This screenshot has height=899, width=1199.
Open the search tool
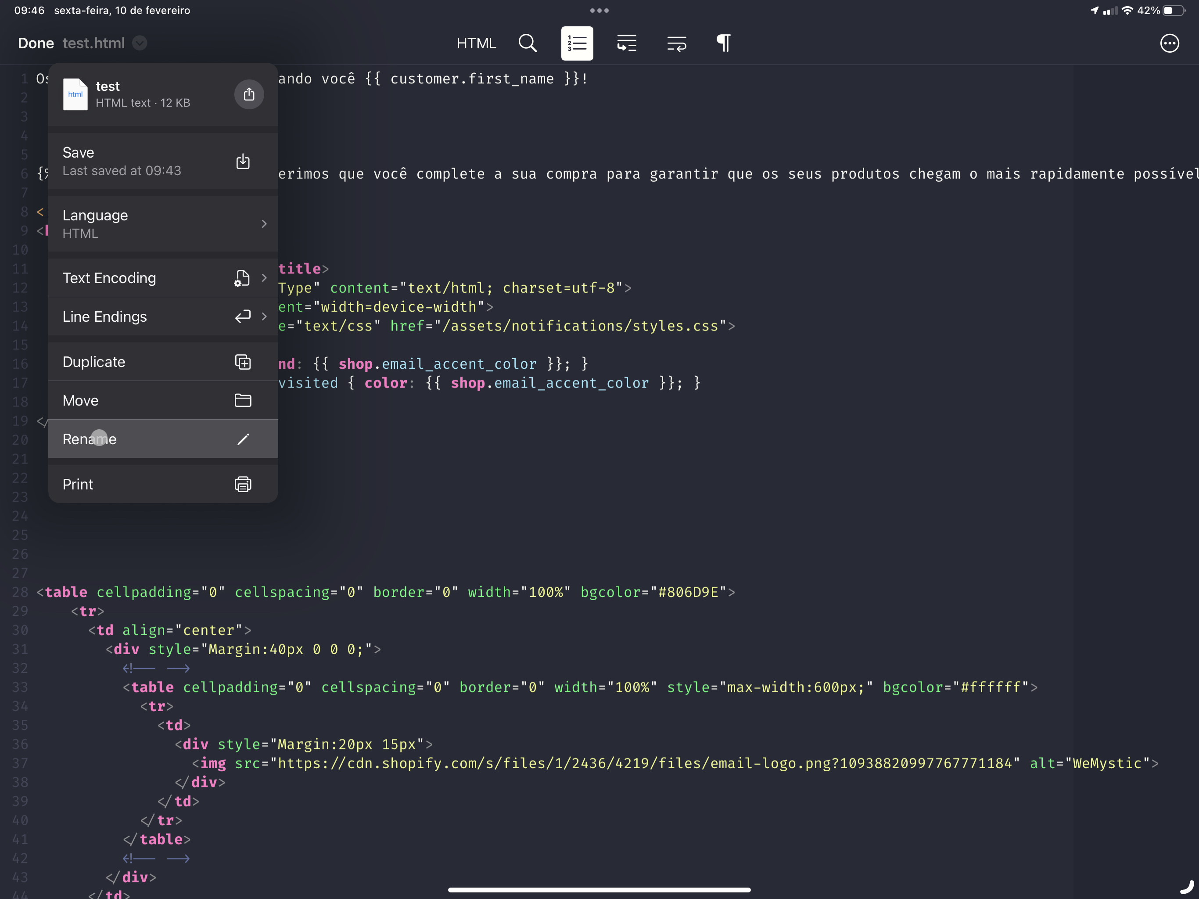click(x=528, y=43)
